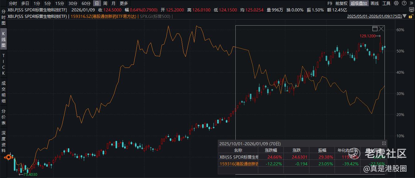
Task: Click the XBI.P title in header
Action: pyautogui.click(x=37, y=10)
